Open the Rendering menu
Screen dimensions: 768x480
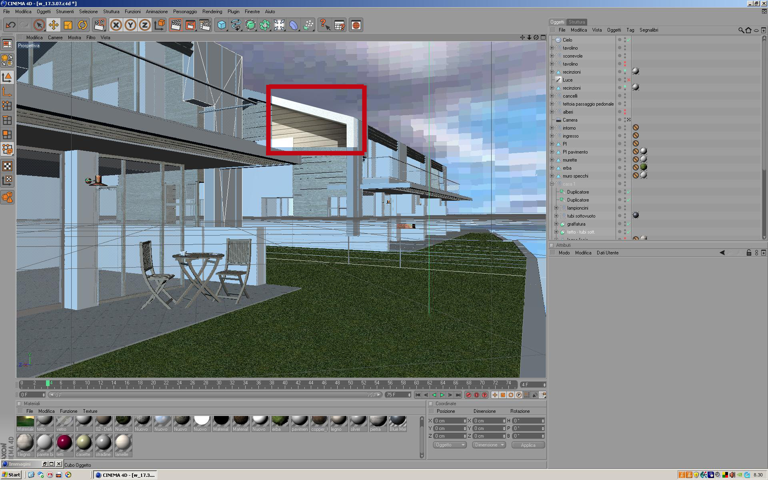tap(212, 12)
